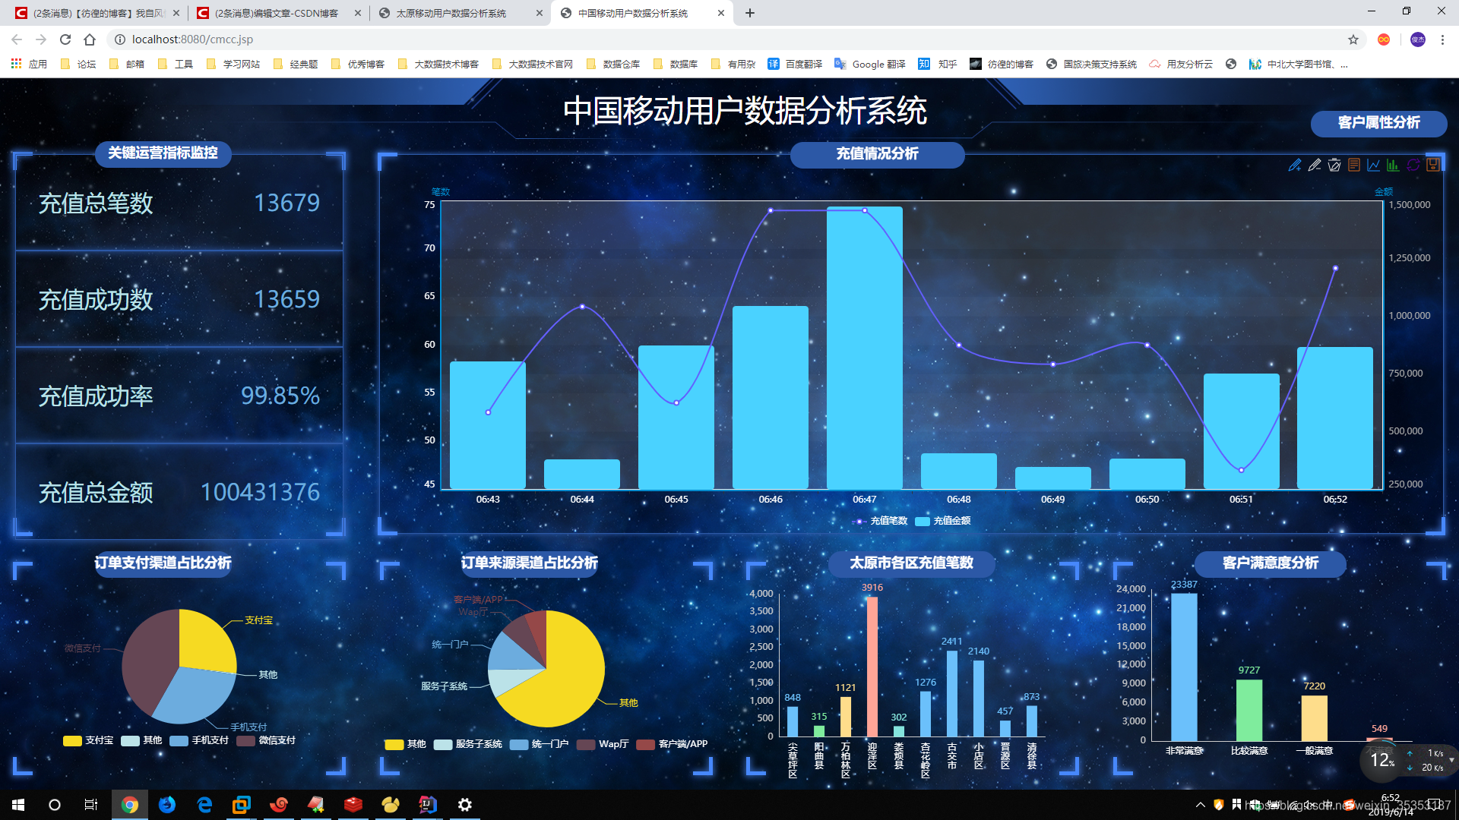Launch Microsoft Edge from taskbar

204,805
